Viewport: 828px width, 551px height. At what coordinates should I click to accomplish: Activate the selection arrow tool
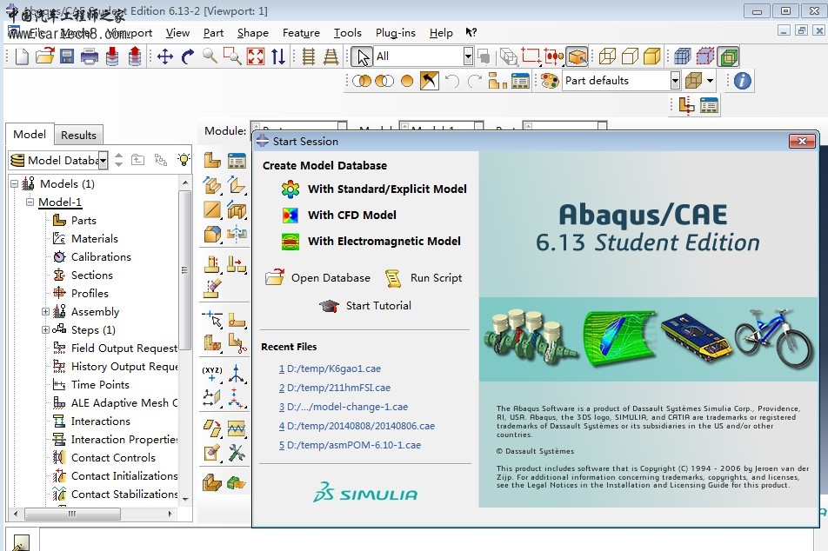click(362, 56)
